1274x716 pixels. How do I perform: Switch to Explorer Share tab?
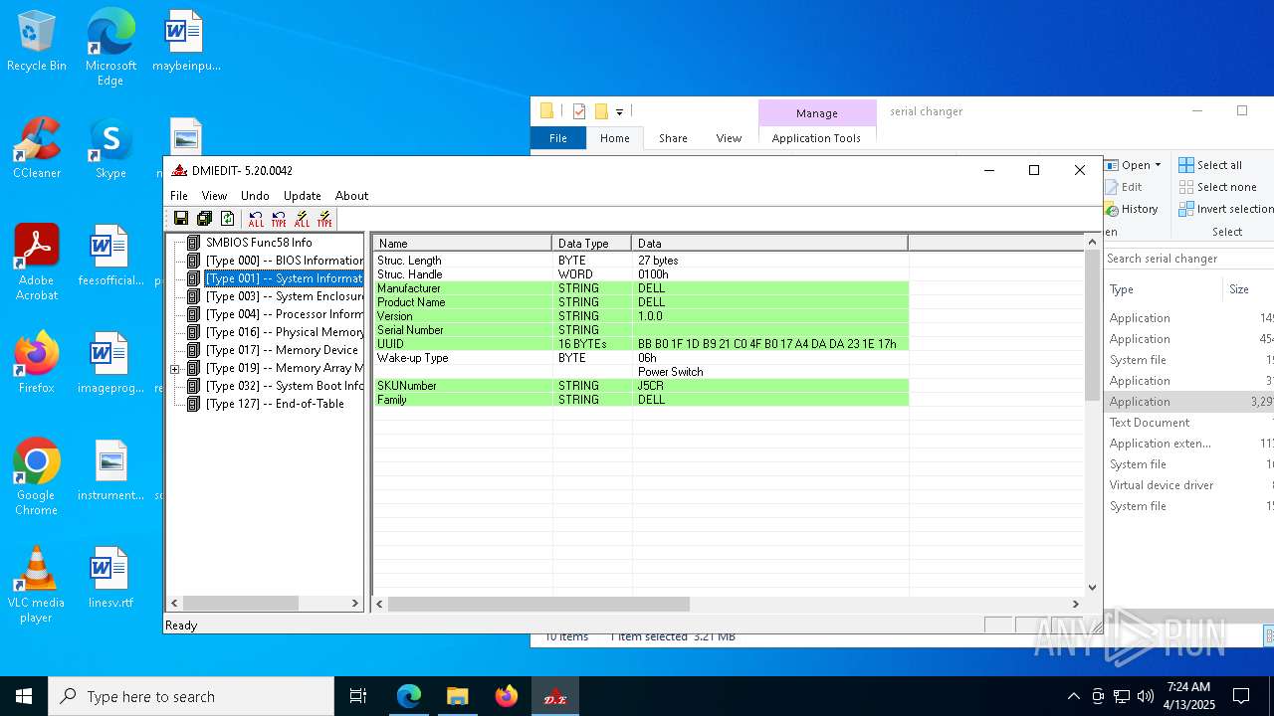(x=673, y=138)
